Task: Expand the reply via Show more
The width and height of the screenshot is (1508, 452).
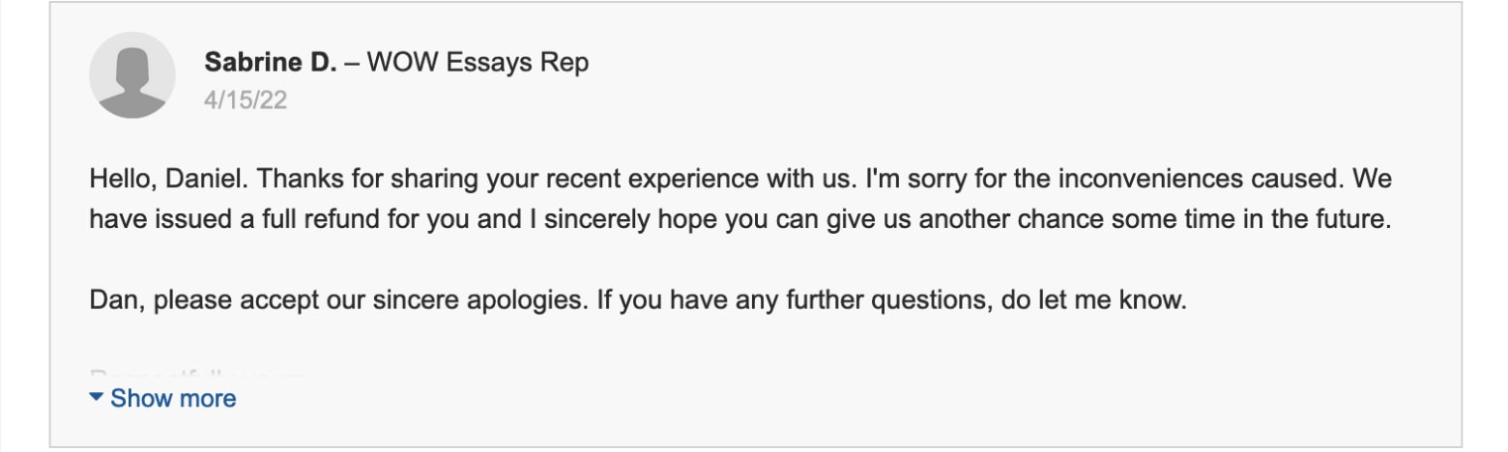Action: pyautogui.click(x=162, y=398)
